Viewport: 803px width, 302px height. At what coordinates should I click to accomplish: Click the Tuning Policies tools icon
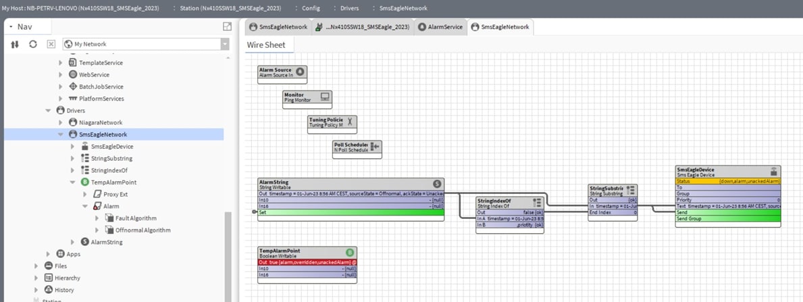click(350, 122)
